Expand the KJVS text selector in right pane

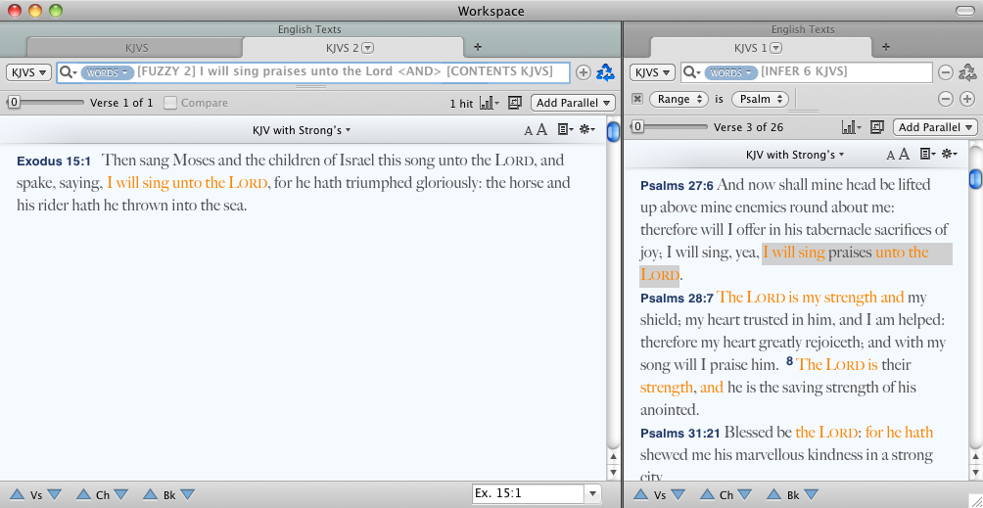pyautogui.click(x=652, y=72)
